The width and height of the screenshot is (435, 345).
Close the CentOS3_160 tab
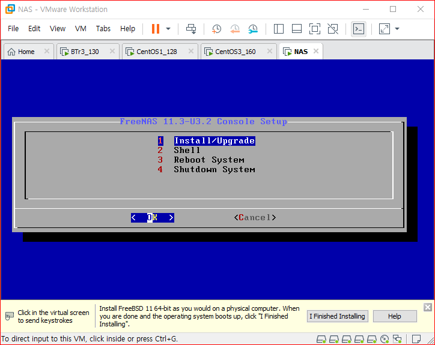pos(270,51)
